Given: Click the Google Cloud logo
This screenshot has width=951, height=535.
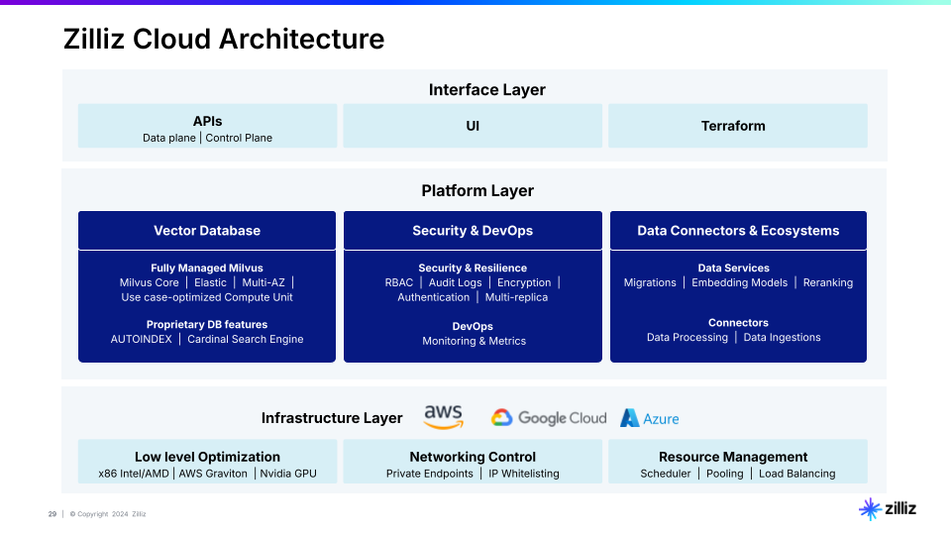Looking at the screenshot, I should pos(549,418).
